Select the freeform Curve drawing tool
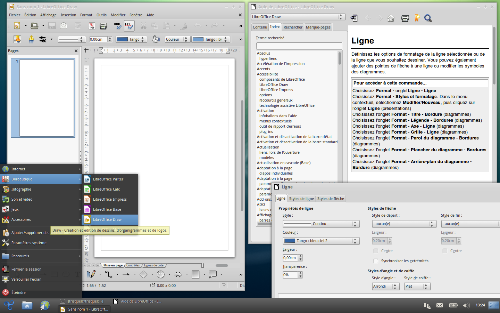Image resolution: width=500 pixels, height=313 pixels. pos(91,274)
